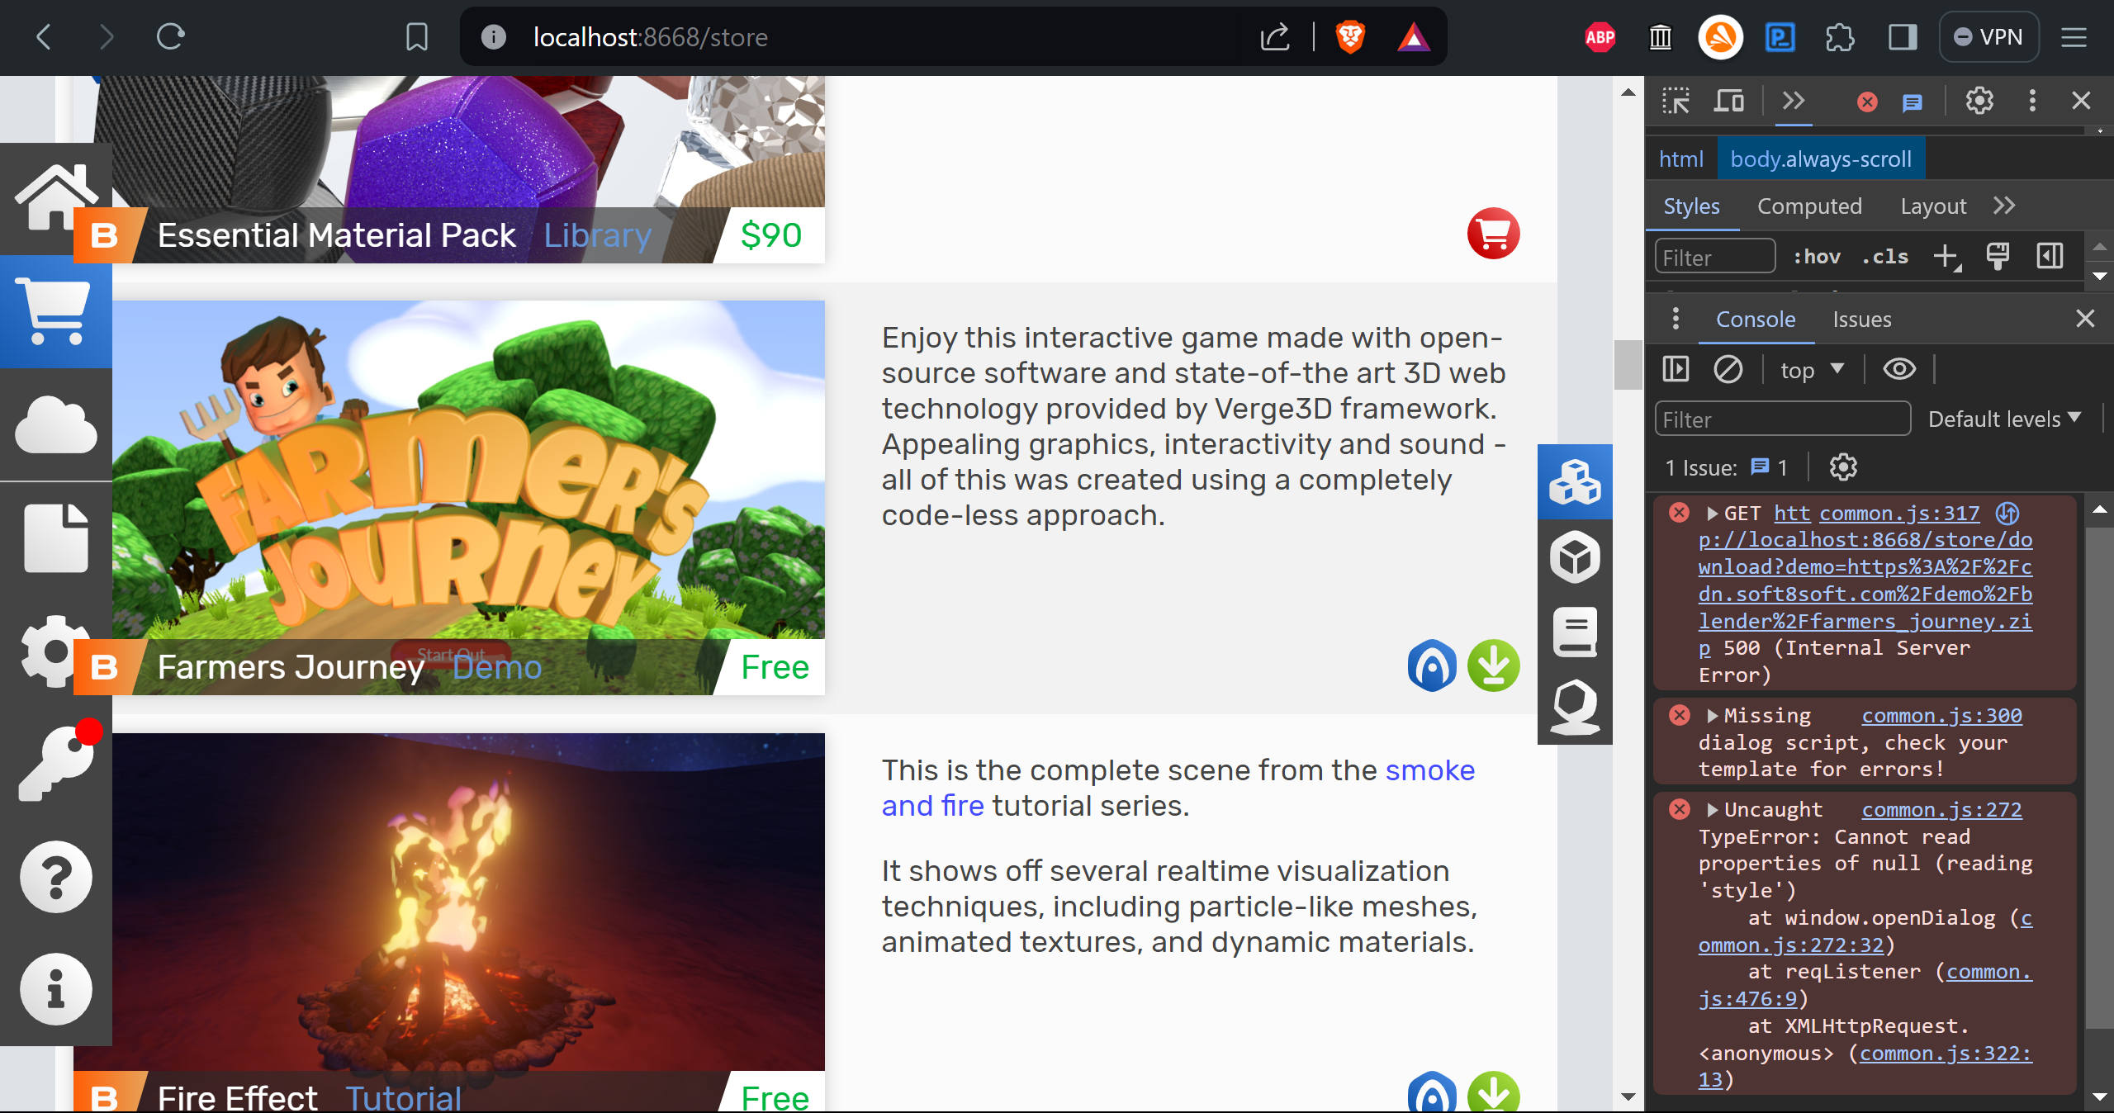Show more Styles pane tabs
Screen dimensions: 2114x1113
(x=2004, y=206)
